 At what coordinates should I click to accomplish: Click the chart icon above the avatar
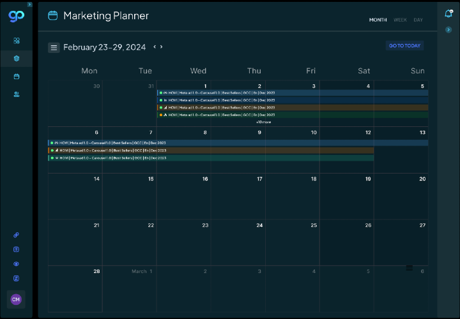tap(17, 279)
